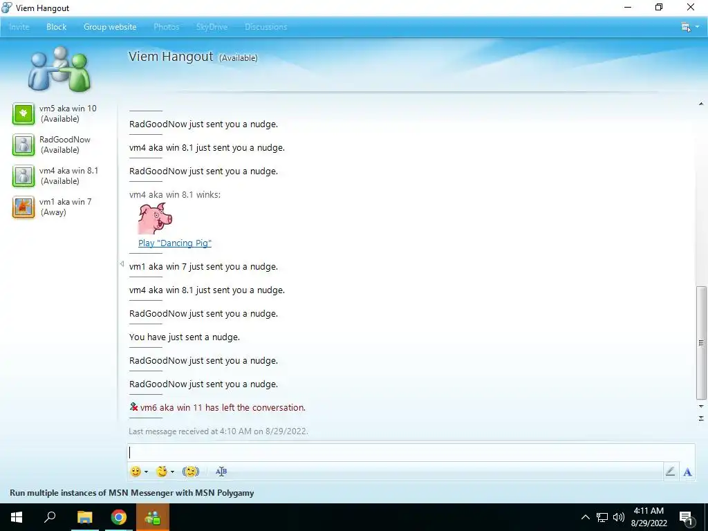Image resolution: width=708 pixels, height=531 pixels.
Task: Click the spell check AB icon
Action: (221, 472)
